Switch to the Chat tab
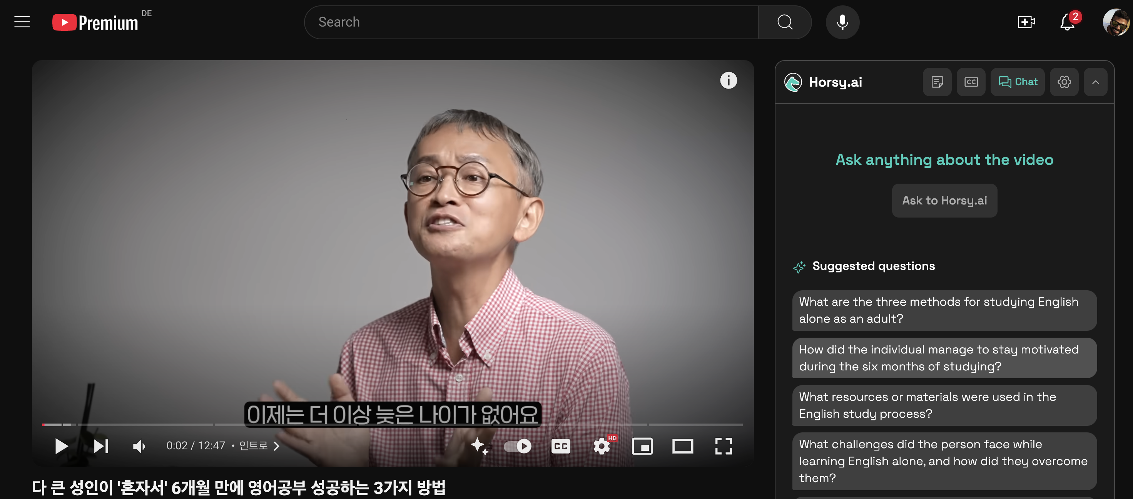1133x499 pixels. (x=1017, y=82)
